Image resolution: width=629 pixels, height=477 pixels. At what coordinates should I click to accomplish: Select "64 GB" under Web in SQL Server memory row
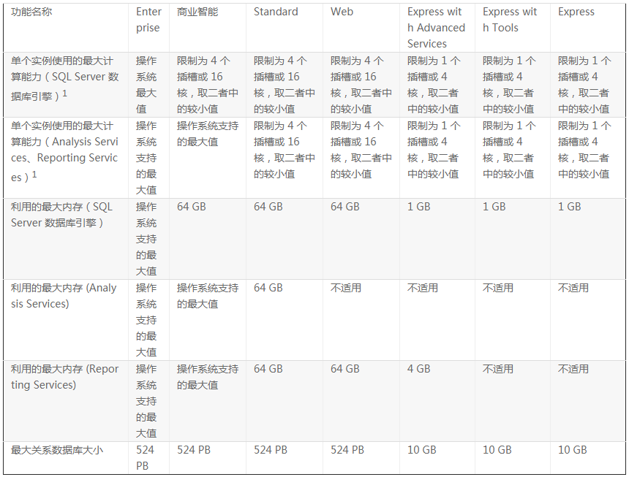tap(345, 207)
